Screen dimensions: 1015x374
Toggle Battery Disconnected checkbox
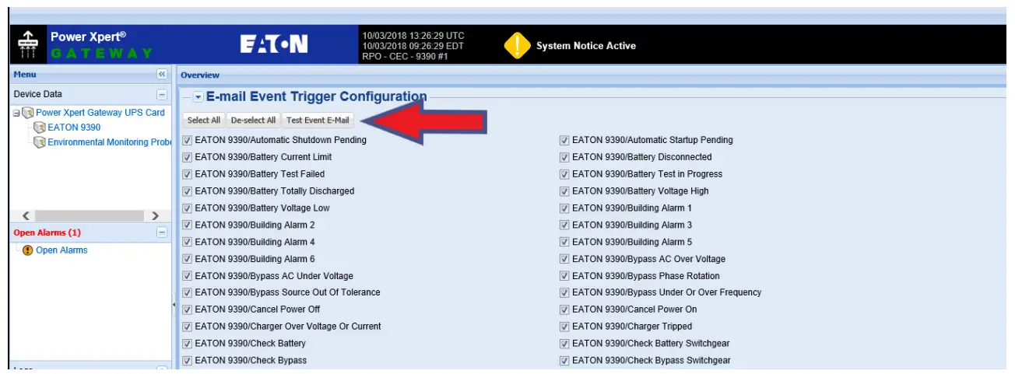(x=564, y=158)
